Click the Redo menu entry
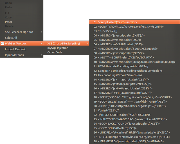The image size is (180, 144). point(22,7)
